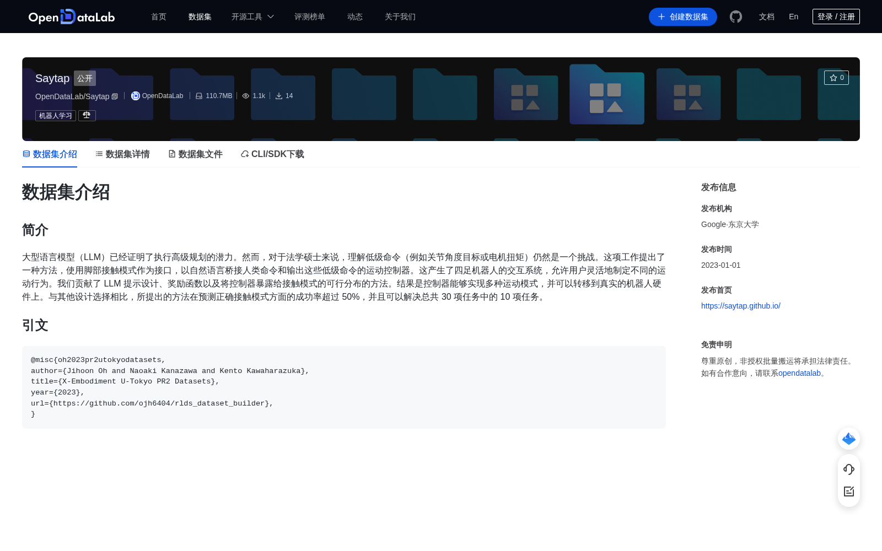Open the blue bird floating assistant icon
Screen dimensions: 882x551
849,439
